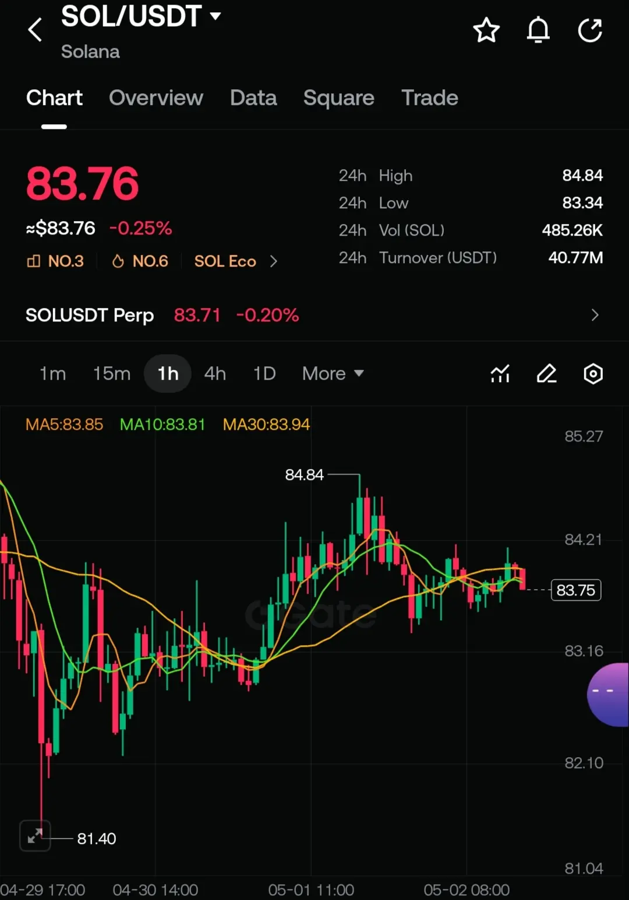Activate the drawing pencil tool
The image size is (629, 900).
[546, 373]
